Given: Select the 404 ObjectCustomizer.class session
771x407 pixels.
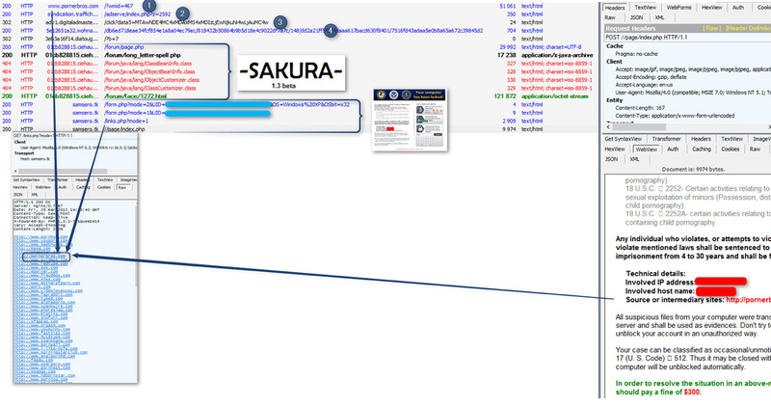Looking at the screenshot, I should (299, 80).
